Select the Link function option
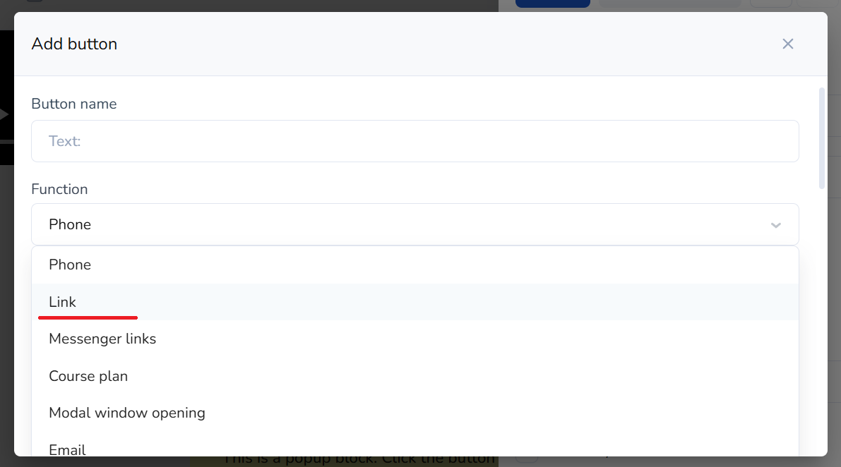 (63, 302)
